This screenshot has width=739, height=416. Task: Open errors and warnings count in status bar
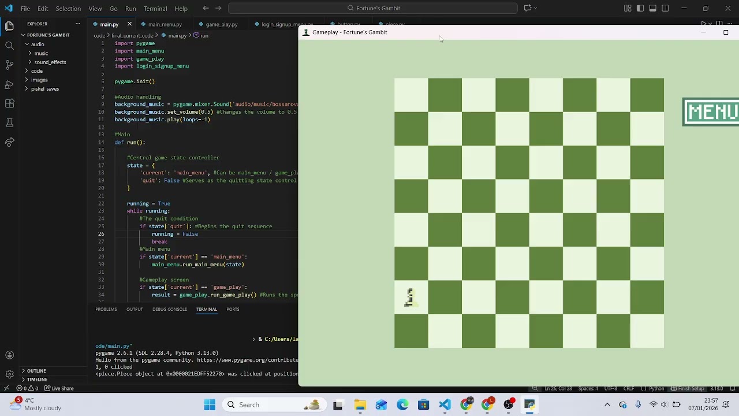pyautogui.click(x=28, y=388)
